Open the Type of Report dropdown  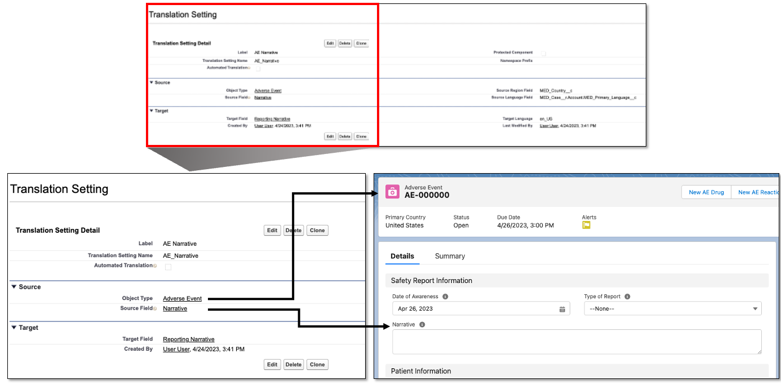coord(672,309)
